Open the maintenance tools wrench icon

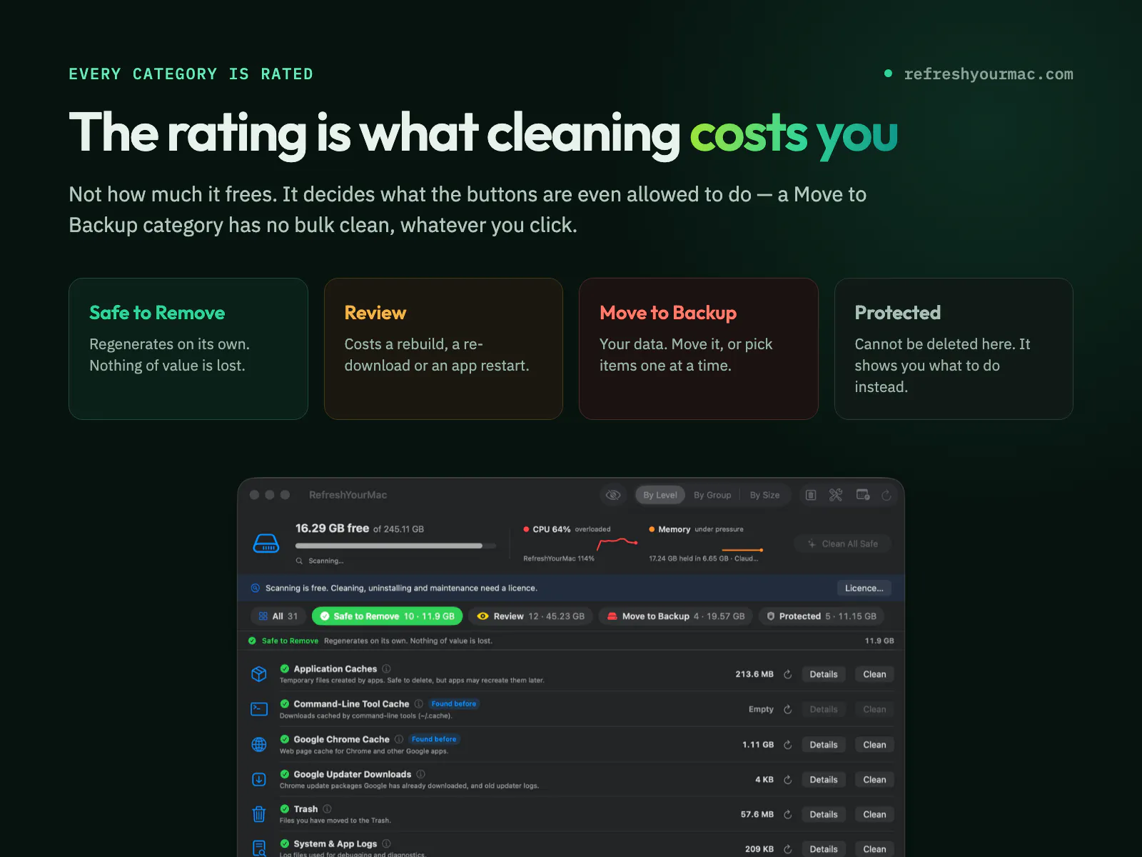[836, 495]
